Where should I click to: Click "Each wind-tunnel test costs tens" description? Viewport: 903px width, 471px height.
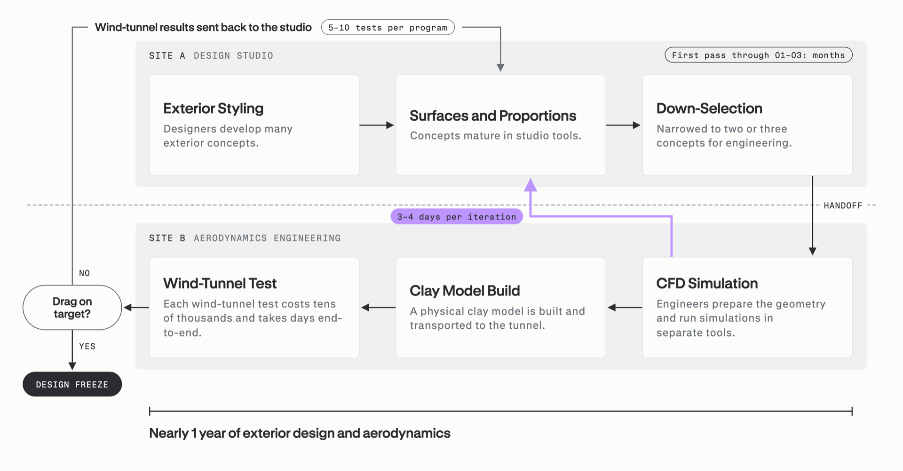[253, 318]
